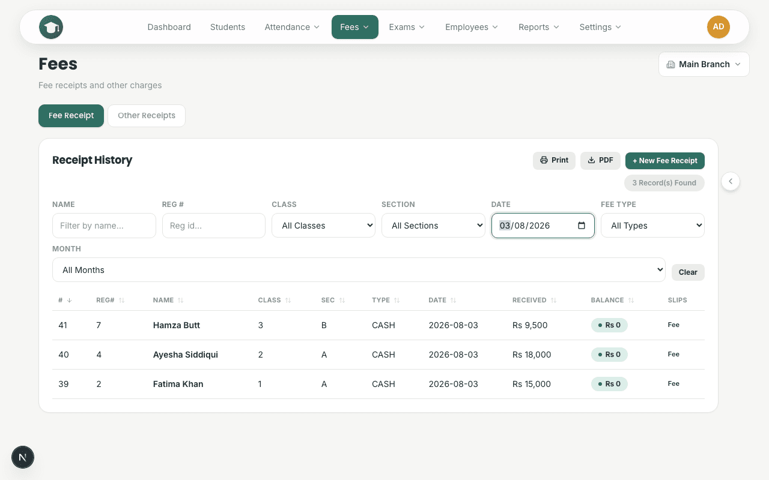Click date 2026-08-03 in Hamza Butt row

pos(454,325)
